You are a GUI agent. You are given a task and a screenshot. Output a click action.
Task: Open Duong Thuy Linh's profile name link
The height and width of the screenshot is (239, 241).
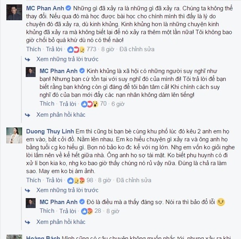pyautogui.click(x=50, y=131)
